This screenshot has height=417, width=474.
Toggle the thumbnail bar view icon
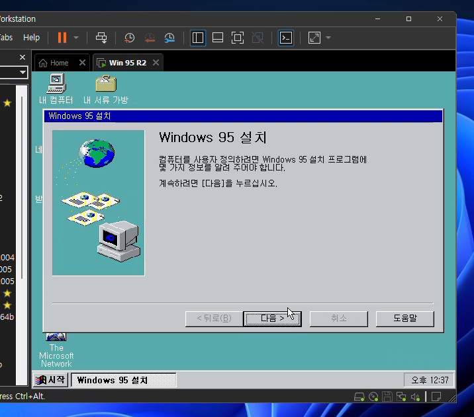pyautogui.click(x=218, y=38)
